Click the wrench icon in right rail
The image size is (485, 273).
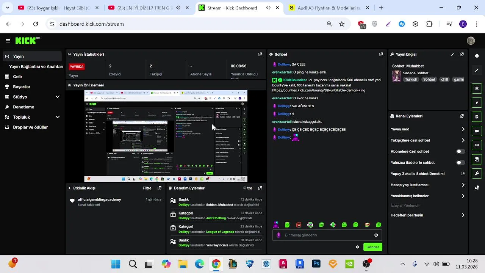477,173
